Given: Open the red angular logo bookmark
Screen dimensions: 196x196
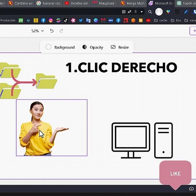Looking at the screenshot, I should [126, 20].
